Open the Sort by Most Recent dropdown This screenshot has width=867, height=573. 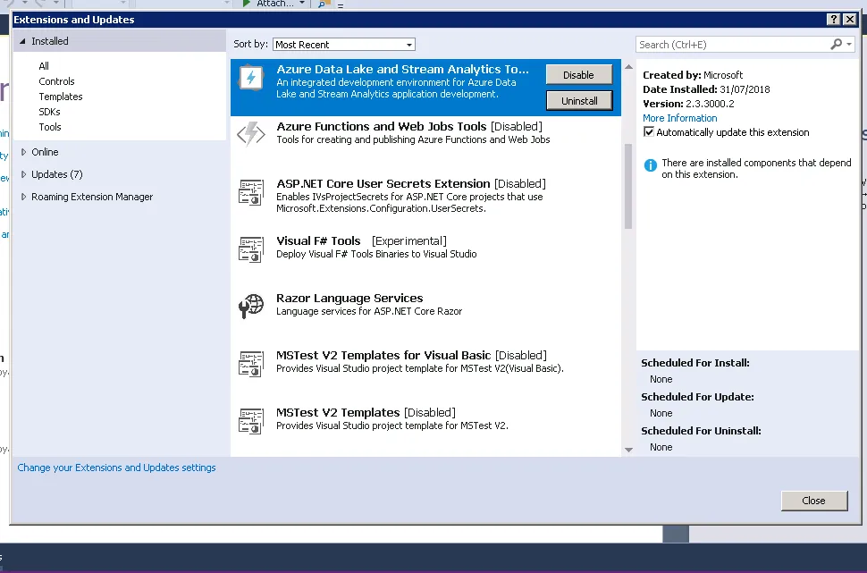pos(343,44)
